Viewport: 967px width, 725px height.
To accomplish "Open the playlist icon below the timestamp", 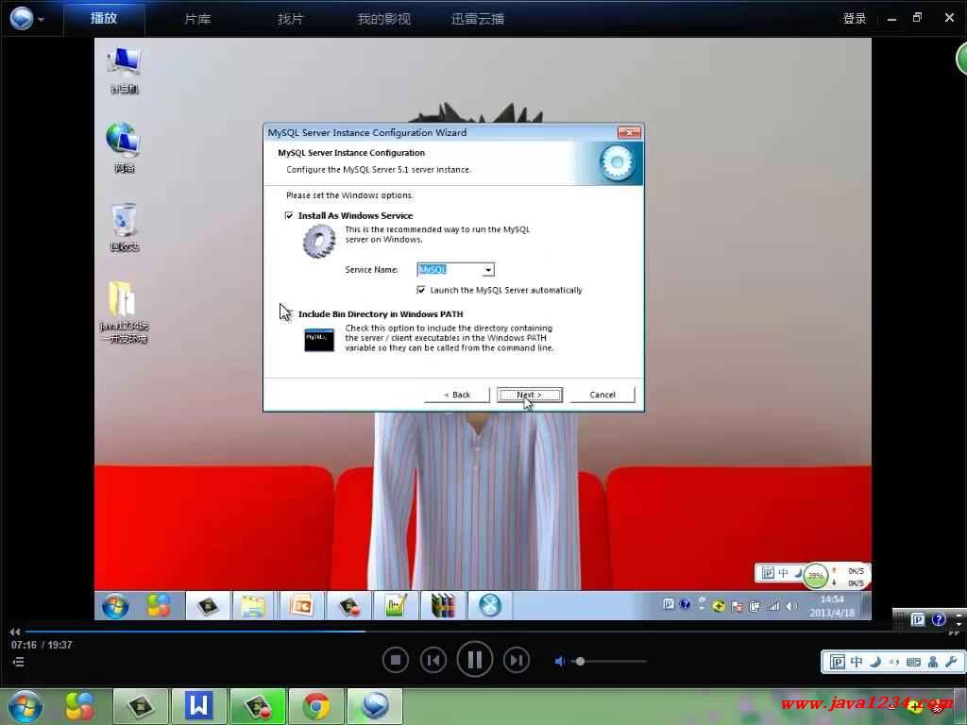I will tap(17, 662).
